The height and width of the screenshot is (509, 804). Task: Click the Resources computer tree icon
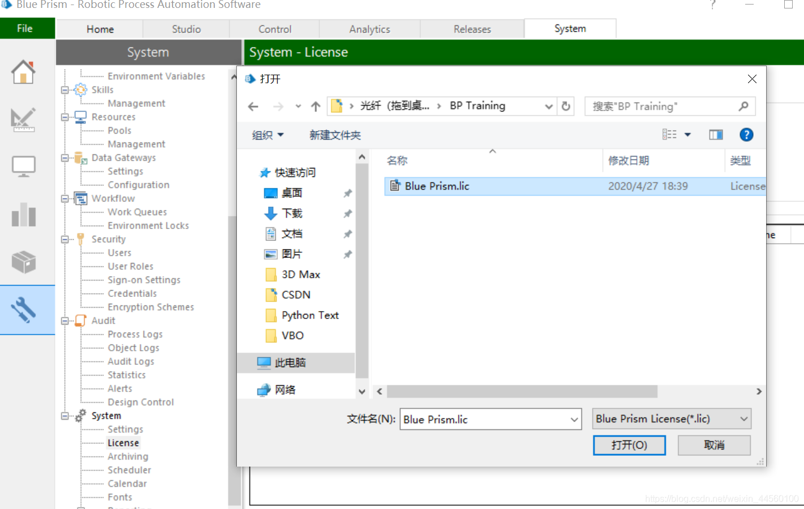(x=81, y=117)
